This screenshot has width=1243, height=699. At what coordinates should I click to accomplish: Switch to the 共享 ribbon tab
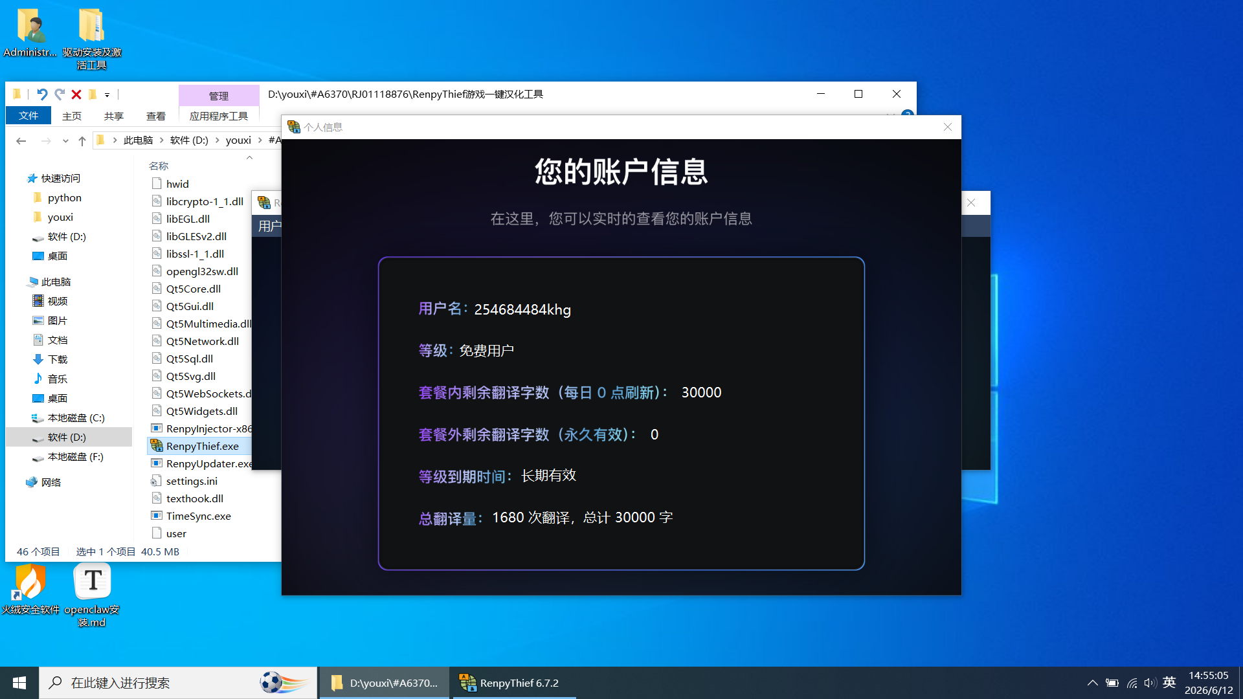coord(114,116)
